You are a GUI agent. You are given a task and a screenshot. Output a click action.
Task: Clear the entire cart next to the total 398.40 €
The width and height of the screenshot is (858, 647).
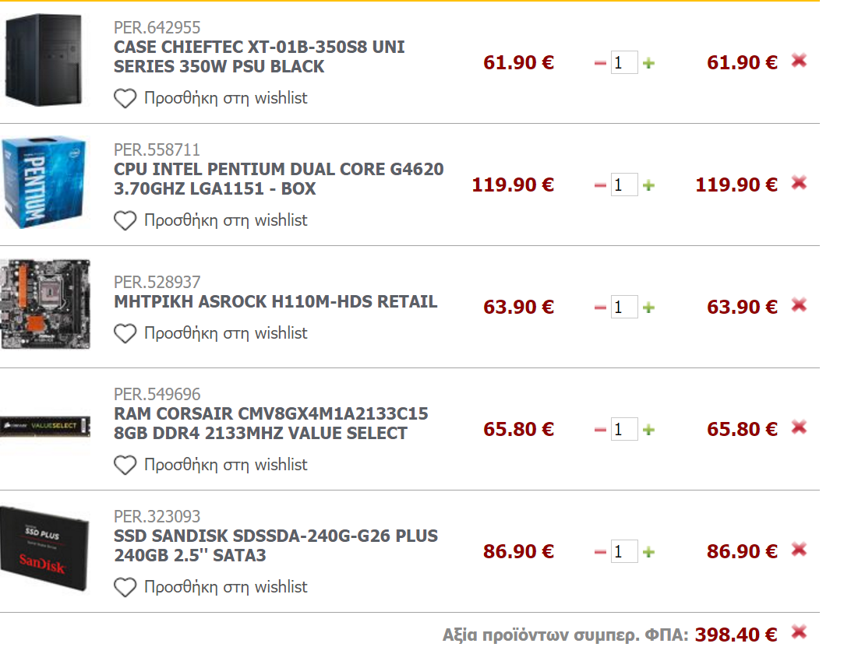tap(799, 633)
